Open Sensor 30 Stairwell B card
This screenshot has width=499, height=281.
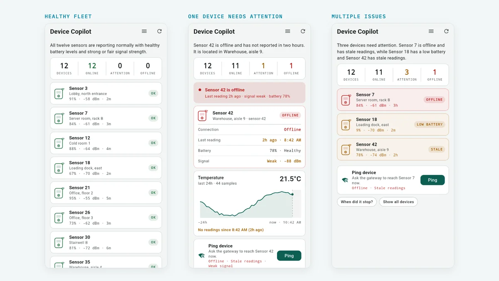pyautogui.click(x=106, y=242)
